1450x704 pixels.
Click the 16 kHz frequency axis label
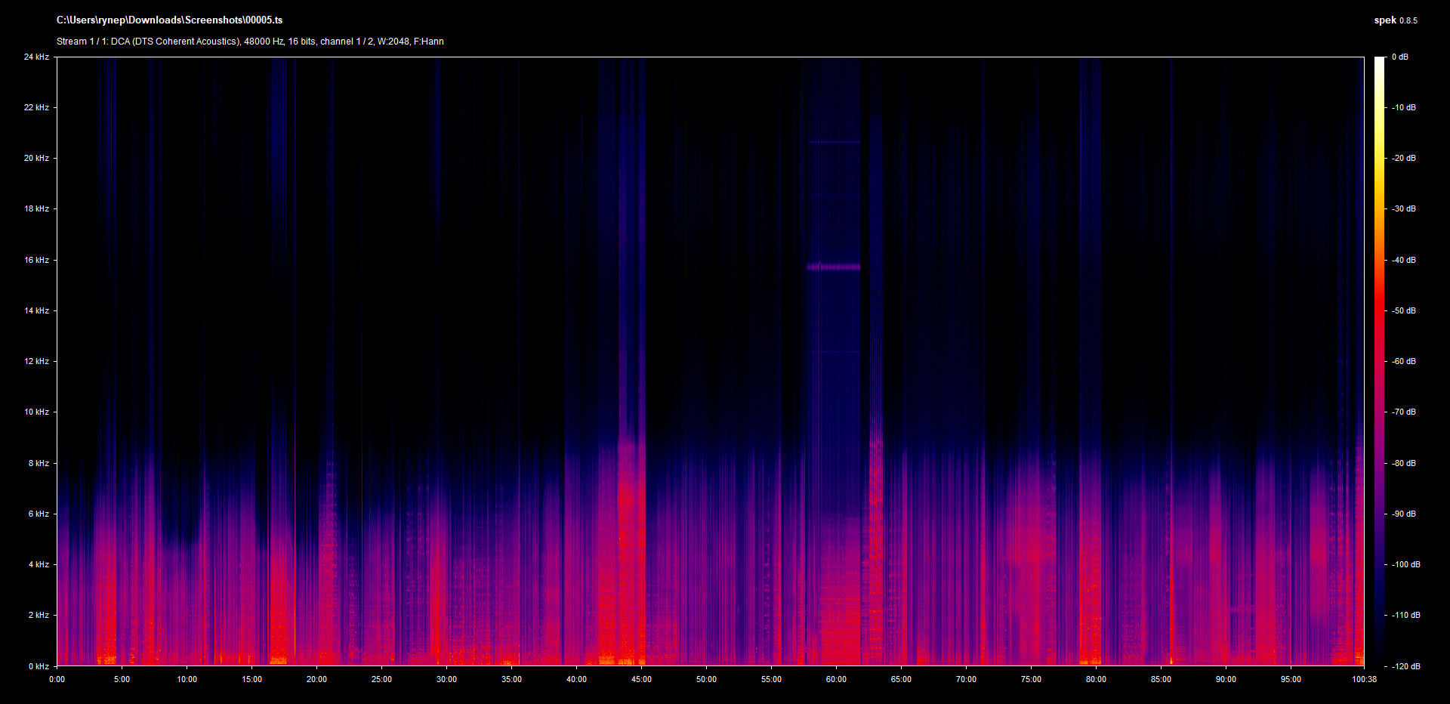tap(36, 261)
